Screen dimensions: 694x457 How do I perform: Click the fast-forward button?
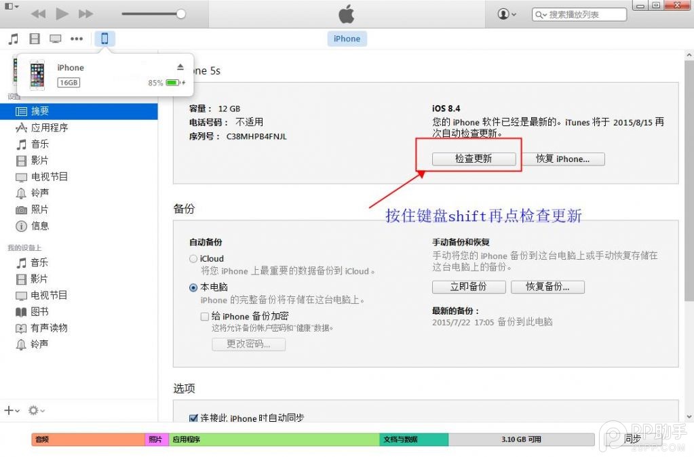[x=85, y=14]
